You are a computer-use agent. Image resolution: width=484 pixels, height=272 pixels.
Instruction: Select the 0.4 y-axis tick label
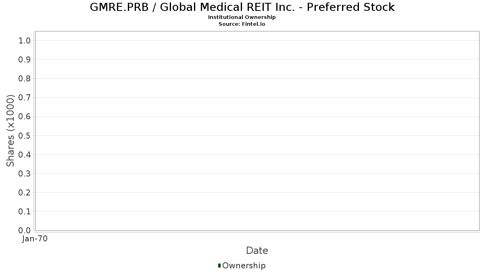pyautogui.click(x=25, y=154)
